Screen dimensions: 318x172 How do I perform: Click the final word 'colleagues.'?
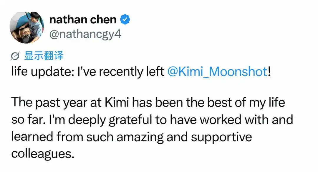point(43,154)
